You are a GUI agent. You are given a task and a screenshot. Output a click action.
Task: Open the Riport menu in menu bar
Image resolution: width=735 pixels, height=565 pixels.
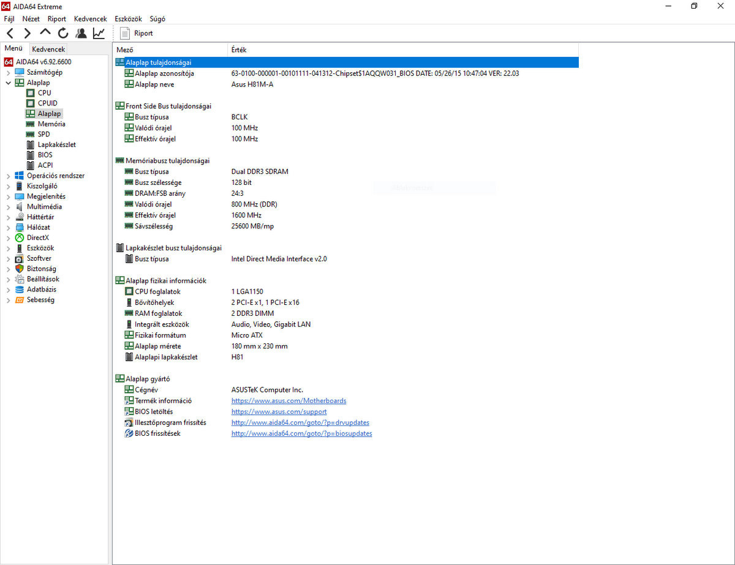pos(57,19)
